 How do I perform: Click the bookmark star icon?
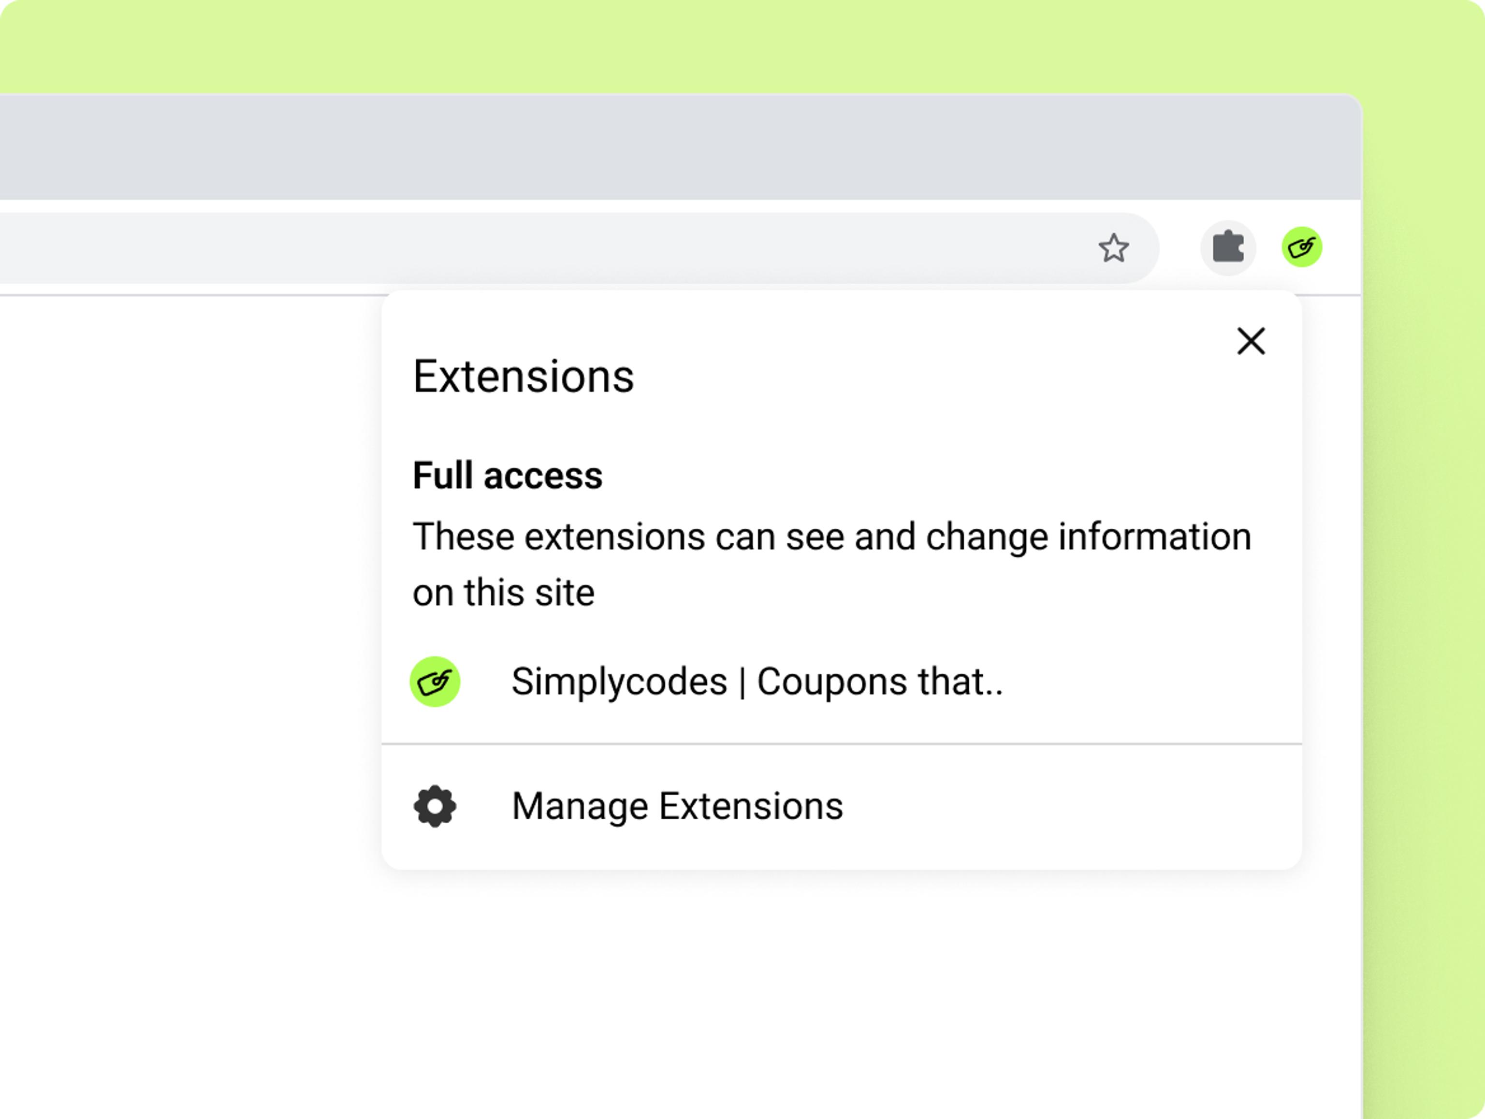[x=1113, y=248]
